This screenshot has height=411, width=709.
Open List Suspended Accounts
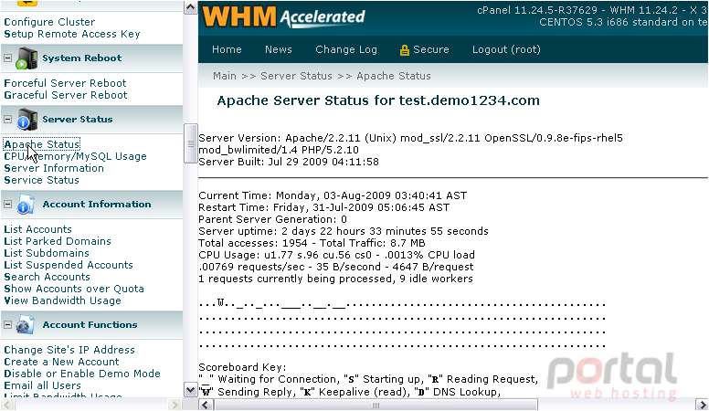pyautogui.click(x=69, y=265)
